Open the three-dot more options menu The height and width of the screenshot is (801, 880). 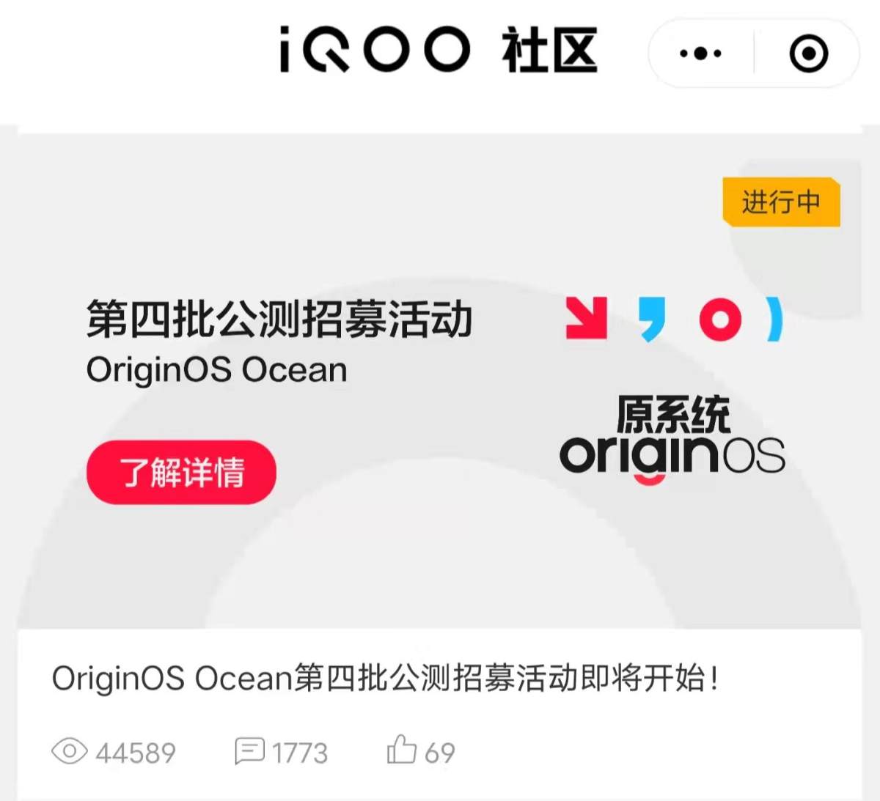tap(700, 53)
